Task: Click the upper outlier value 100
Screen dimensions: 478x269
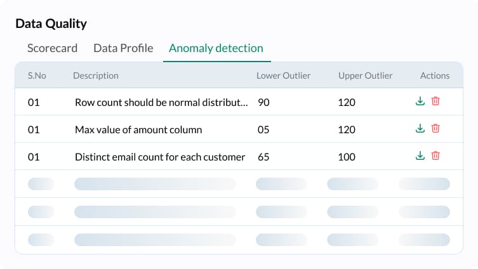Action: (x=347, y=157)
